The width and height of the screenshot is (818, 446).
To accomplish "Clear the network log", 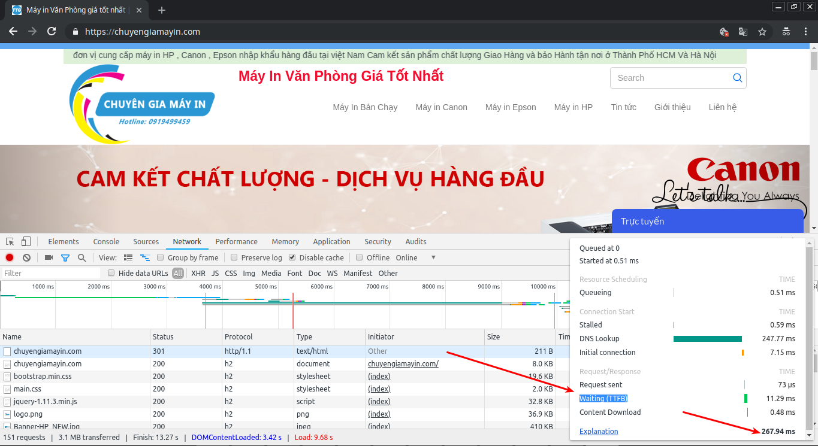I will coord(26,257).
